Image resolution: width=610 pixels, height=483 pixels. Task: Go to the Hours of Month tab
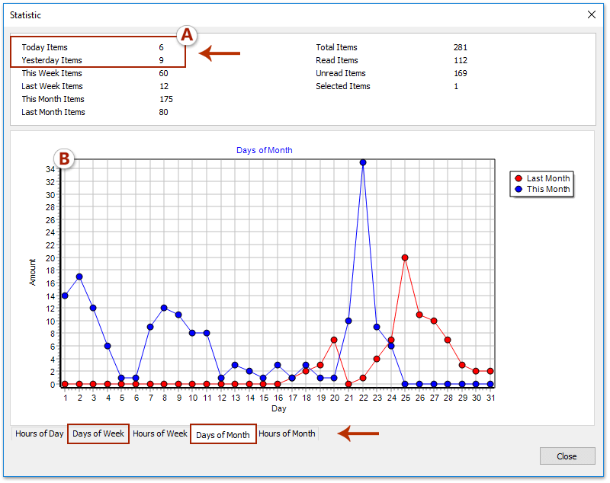click(287, 434)
